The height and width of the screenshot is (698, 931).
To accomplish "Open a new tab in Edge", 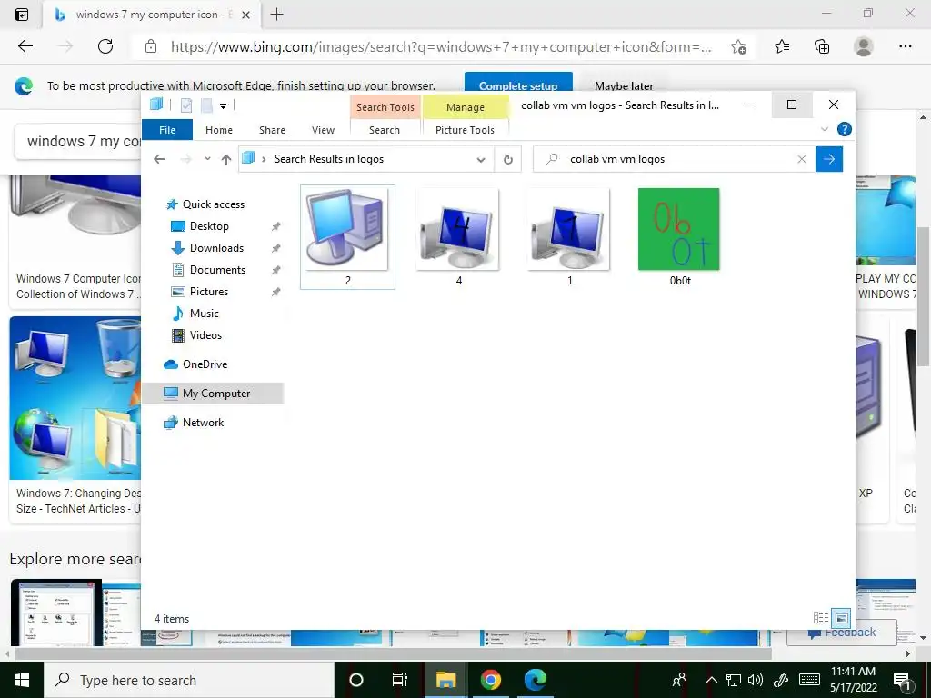I will [276, 15].
